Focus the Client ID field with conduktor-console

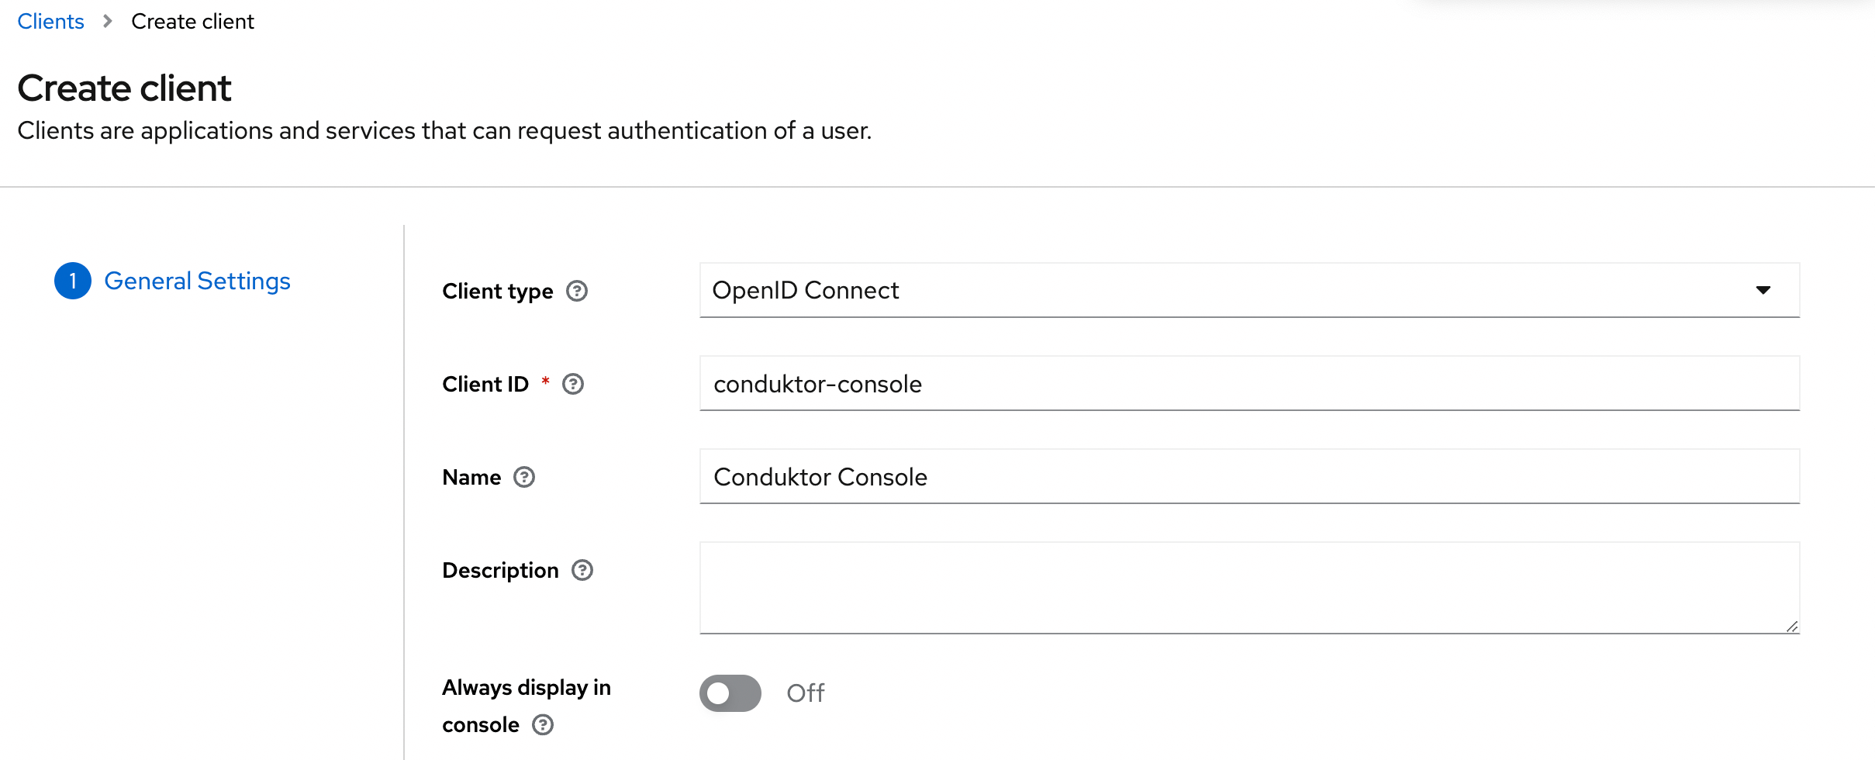[1249, 383]
